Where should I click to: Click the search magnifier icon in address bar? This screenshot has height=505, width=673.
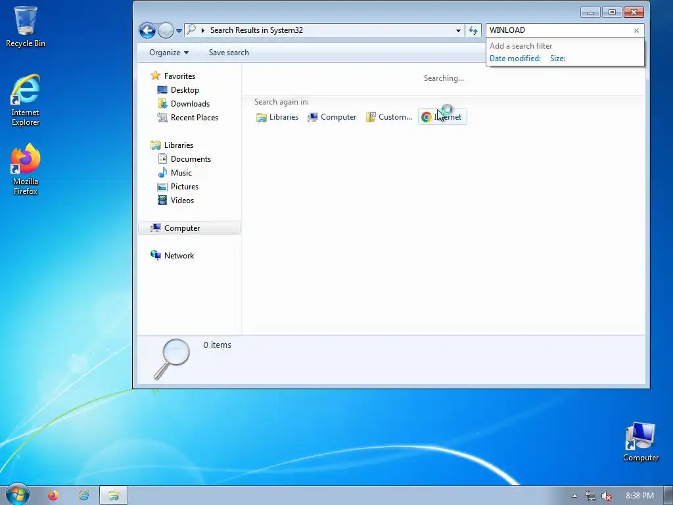point(191,30)
